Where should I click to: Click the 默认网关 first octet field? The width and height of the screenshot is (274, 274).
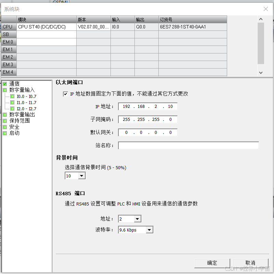(126, 133)
